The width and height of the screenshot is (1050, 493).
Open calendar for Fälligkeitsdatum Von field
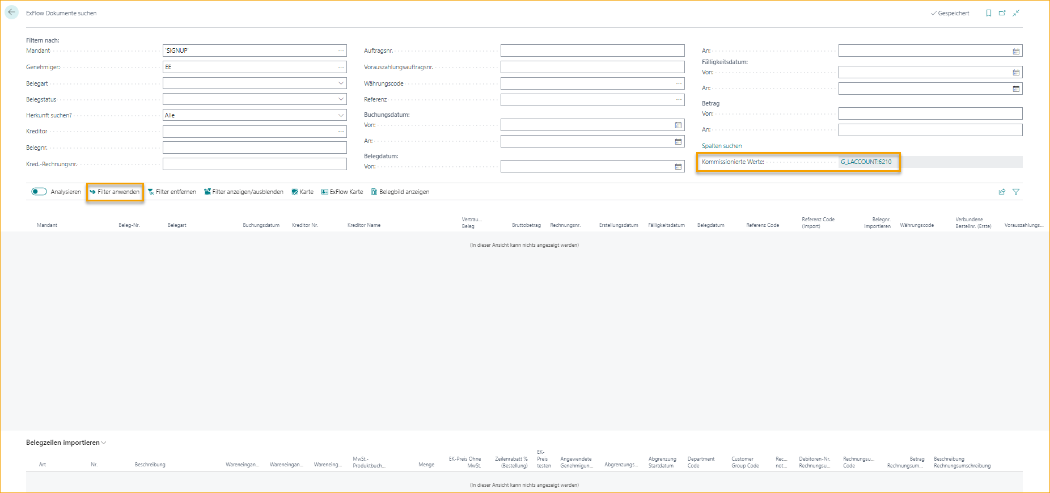click(1016, 73)
